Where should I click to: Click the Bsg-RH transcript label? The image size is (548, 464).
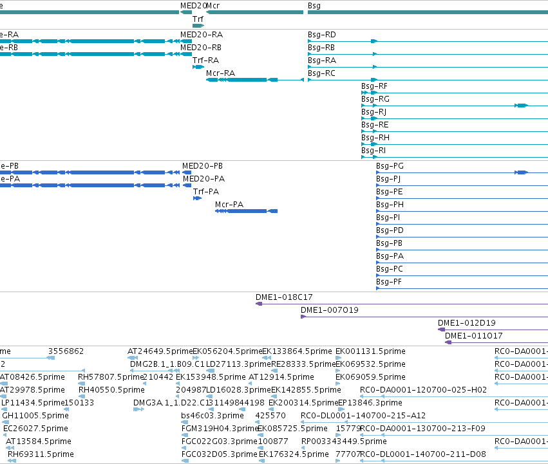375,138
